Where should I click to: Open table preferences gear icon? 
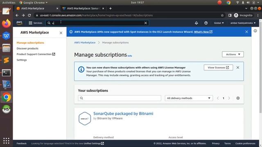238,98
